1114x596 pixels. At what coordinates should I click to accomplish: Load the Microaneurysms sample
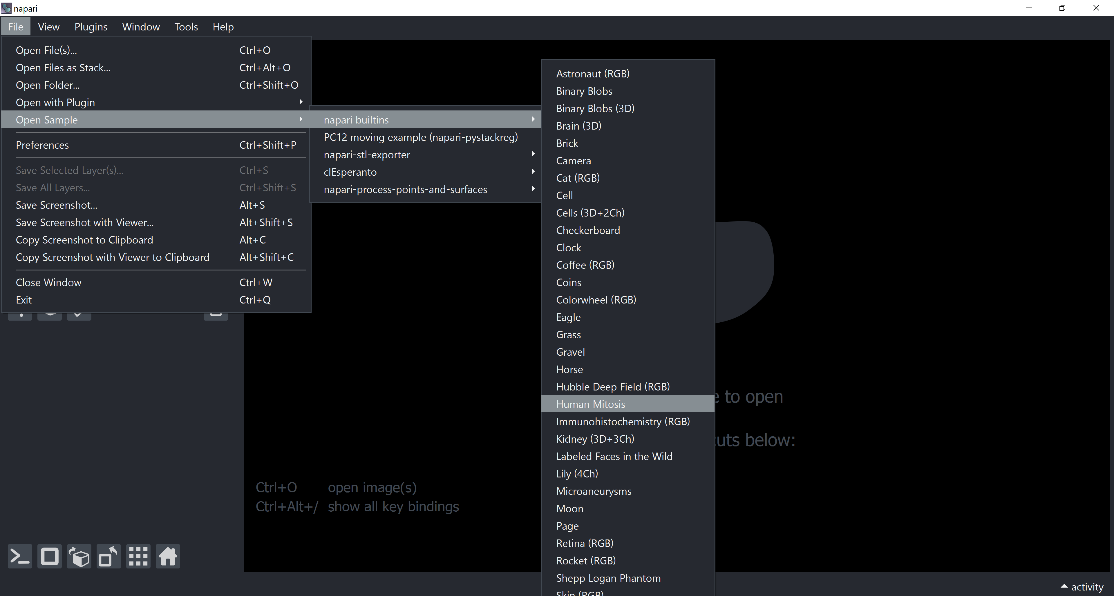[628, 491]
